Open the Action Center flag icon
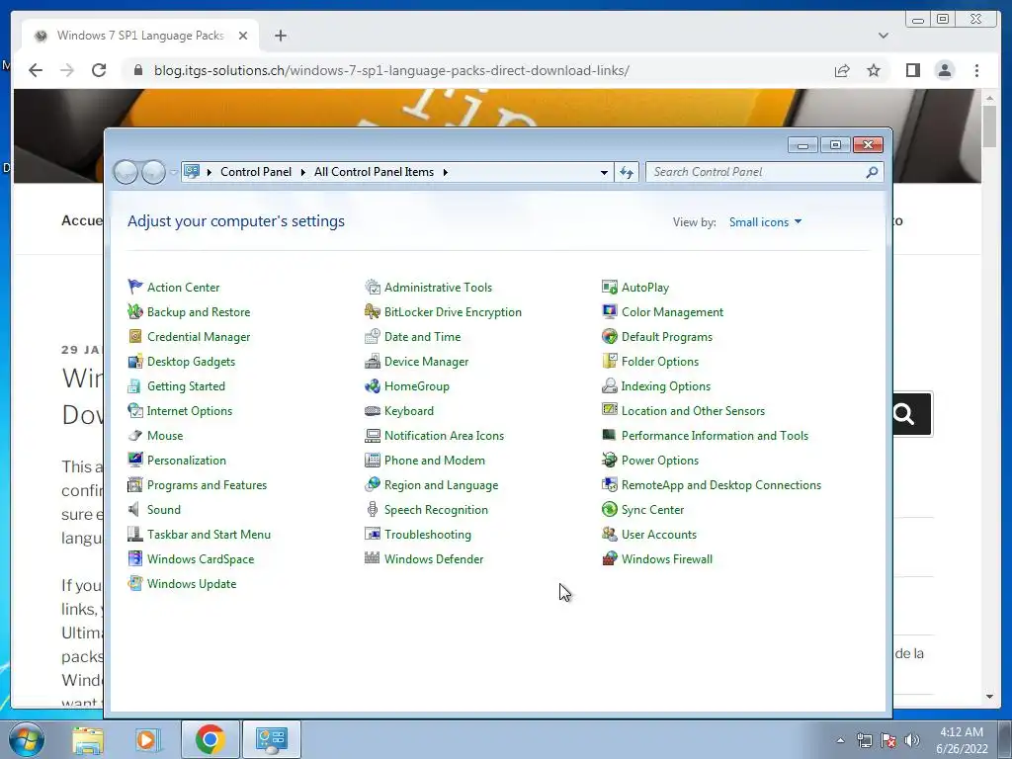 click(134, 287)
